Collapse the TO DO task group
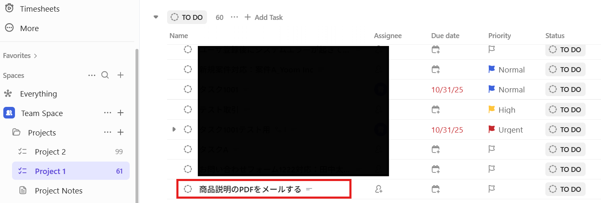This screenshot has height=203, width=601. [156, 17]
